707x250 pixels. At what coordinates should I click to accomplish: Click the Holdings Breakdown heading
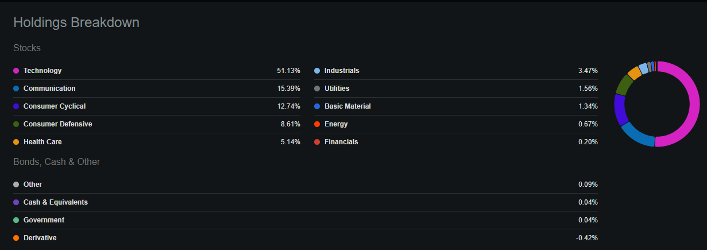76,22
